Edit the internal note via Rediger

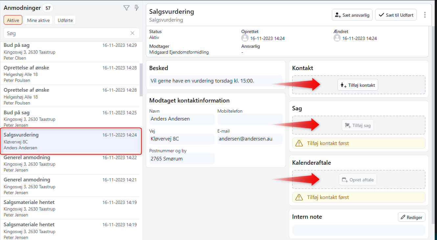click(x=411, y=217)
